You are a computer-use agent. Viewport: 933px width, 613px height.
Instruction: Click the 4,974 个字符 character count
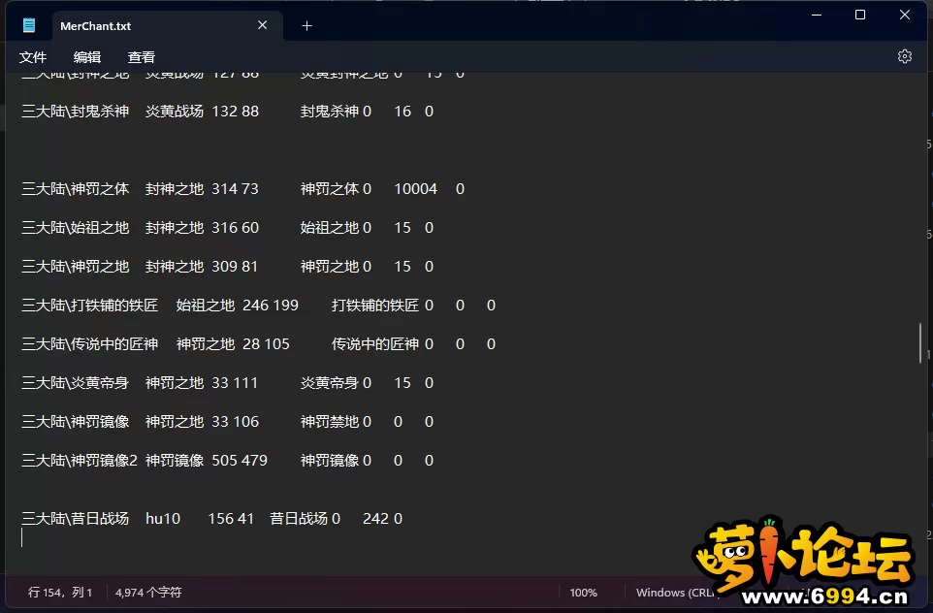coord(148,593)
